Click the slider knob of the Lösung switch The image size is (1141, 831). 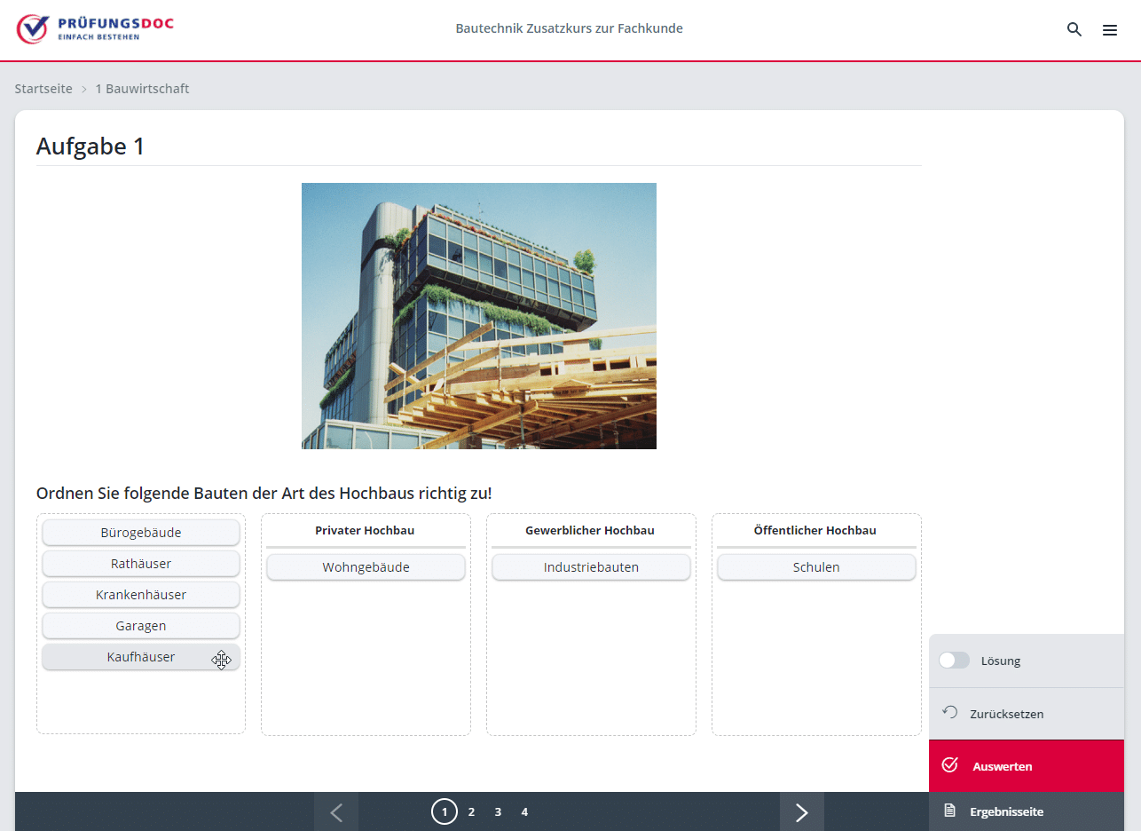(x=948, y=660)
